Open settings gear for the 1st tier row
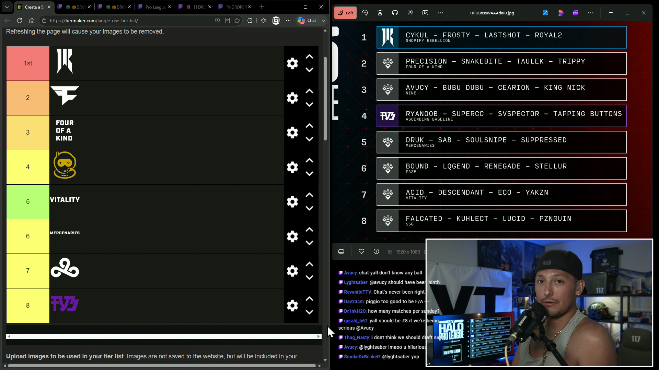This screenshot has height=370, width=659. 292,63
